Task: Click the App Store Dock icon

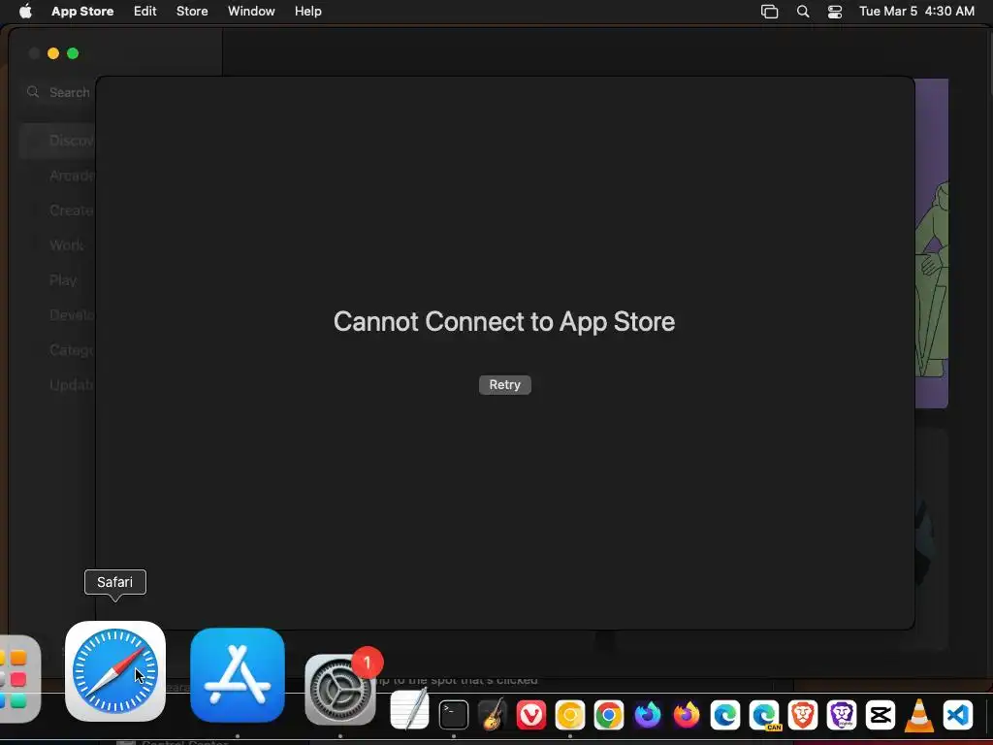Action: coord(238,675)
